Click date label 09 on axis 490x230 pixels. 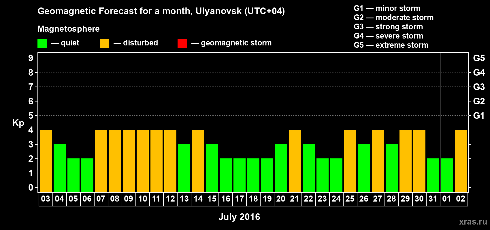[129, 199]
